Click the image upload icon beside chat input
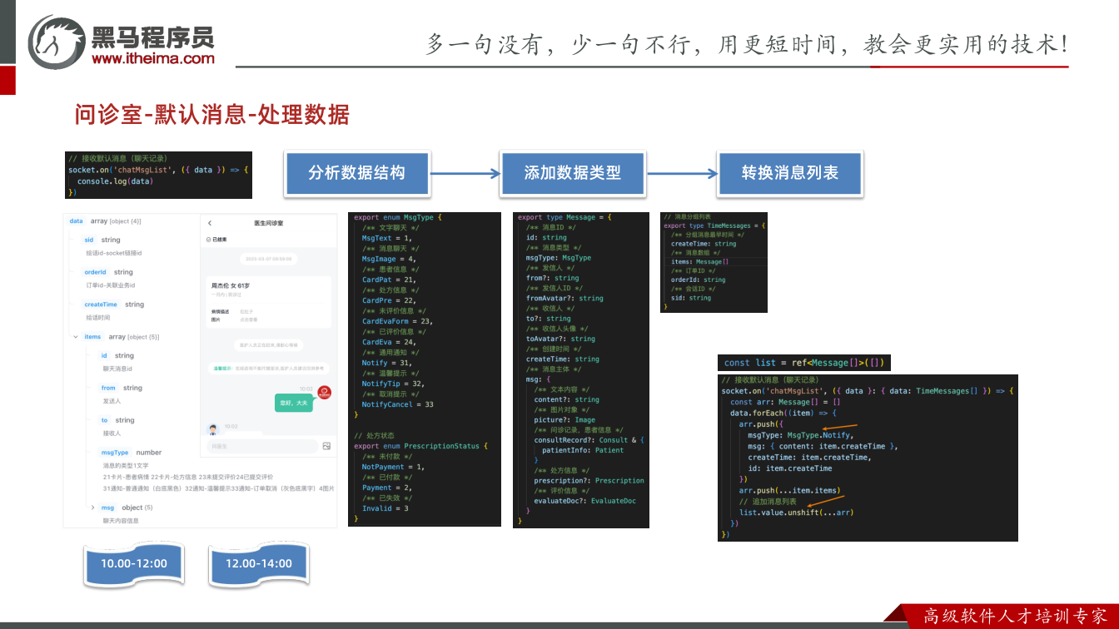1119x629 pixels. [326, 446]
